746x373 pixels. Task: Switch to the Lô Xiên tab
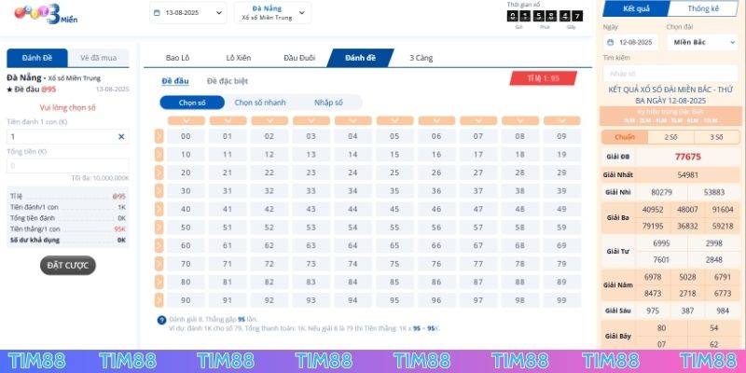243,58
